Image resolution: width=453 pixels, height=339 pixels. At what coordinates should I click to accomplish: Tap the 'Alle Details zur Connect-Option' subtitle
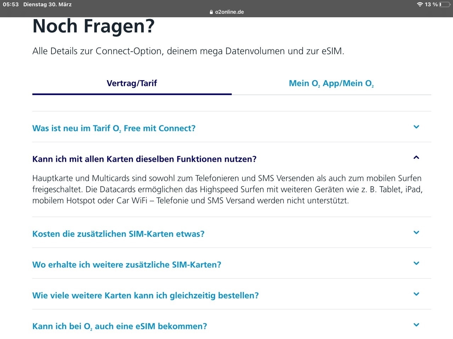click(188, 51)
